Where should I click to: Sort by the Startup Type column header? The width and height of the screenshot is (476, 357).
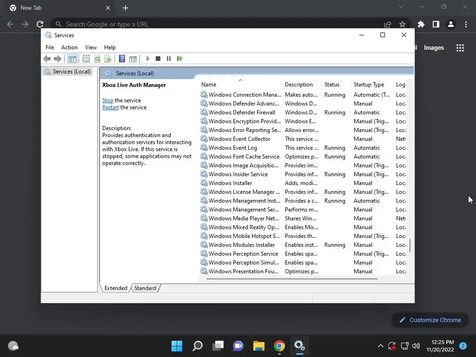[372, 85]
